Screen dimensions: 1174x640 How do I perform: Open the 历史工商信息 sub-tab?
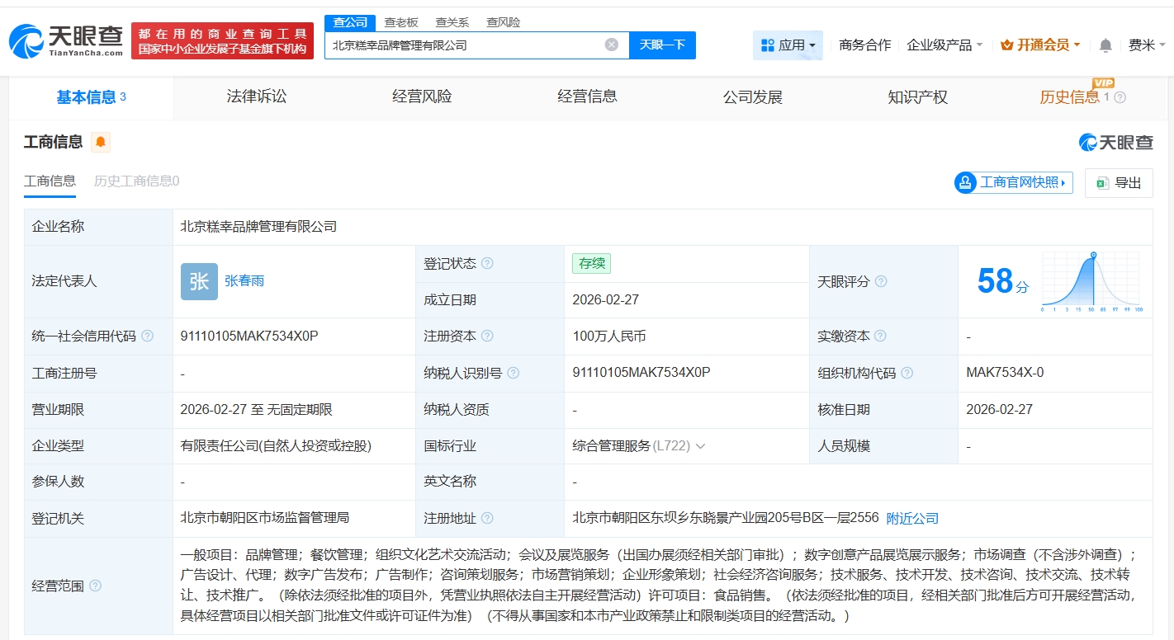[x=136, y=181]
